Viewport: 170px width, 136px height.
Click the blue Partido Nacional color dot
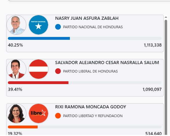58,27
